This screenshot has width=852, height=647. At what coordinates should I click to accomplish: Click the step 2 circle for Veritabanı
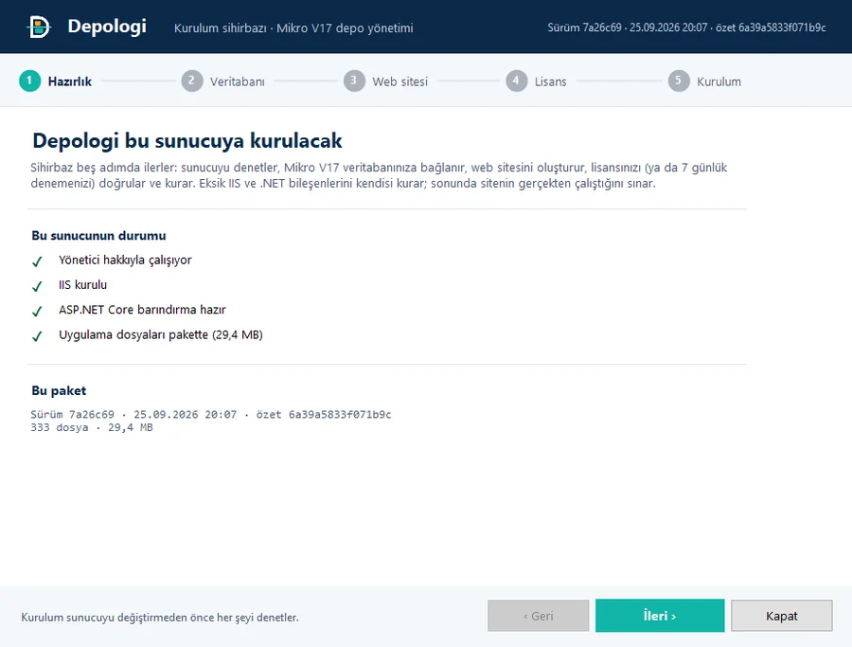pos(192,81)
